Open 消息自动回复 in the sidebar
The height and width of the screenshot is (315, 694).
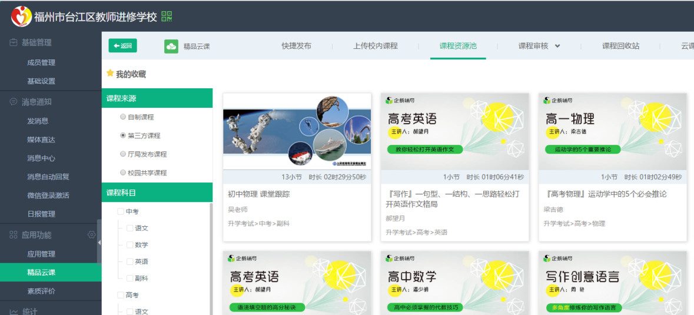coord(48,177)
